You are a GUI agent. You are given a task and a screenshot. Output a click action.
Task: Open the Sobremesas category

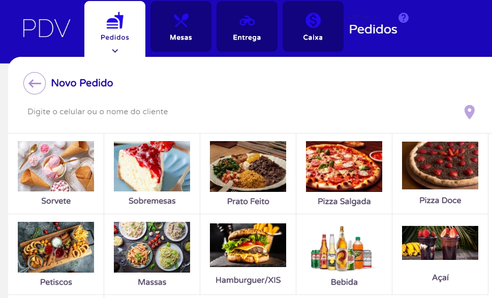[x=152, y=174]
